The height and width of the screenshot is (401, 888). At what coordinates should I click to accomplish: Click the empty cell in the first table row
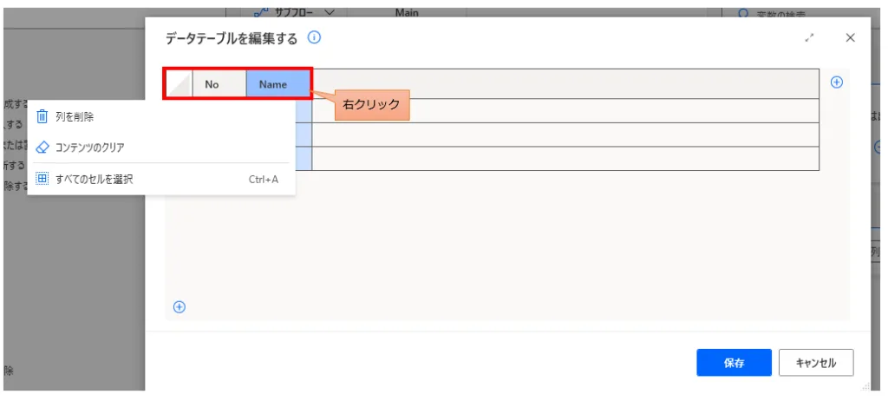click(565, 111)
